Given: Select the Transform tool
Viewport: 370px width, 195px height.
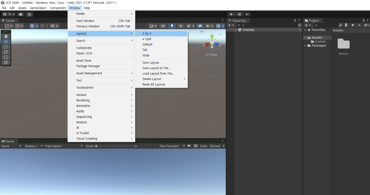Looking at the screenshot, I should pyautogui.click(x=6, y=62).
